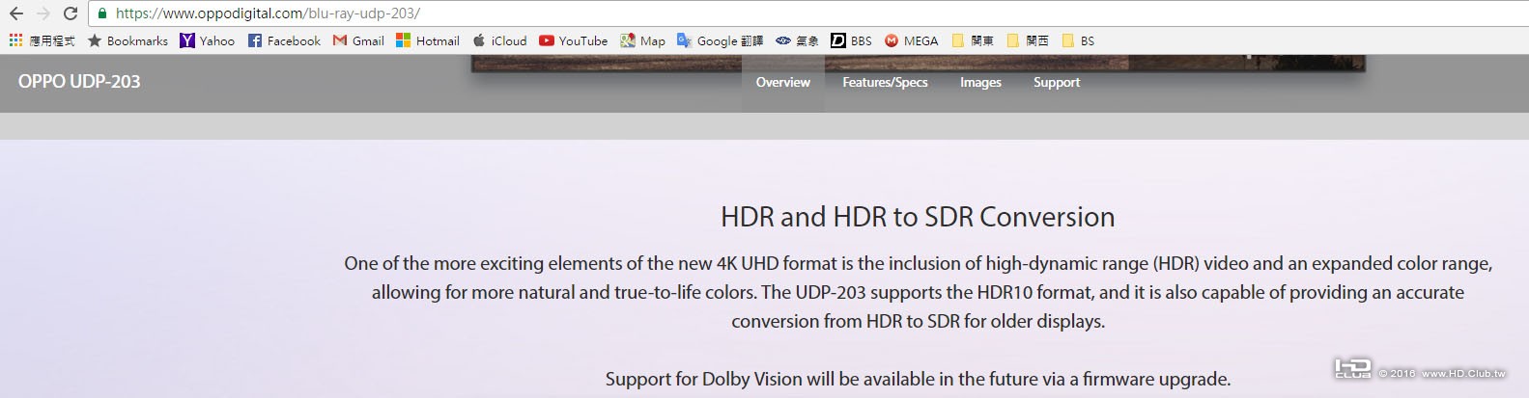Click the product banner image strip
Viewport: 1529px width, 398px height.
[x=918, y=63]
